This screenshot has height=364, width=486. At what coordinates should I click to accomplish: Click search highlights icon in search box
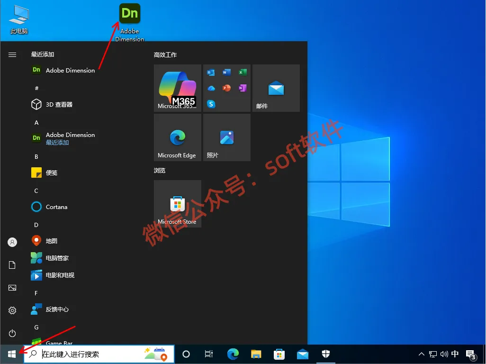[x=156, y=354]
